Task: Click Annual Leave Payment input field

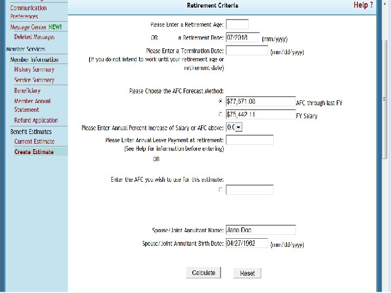Action: pyautogui.click(x=250, y=140)
